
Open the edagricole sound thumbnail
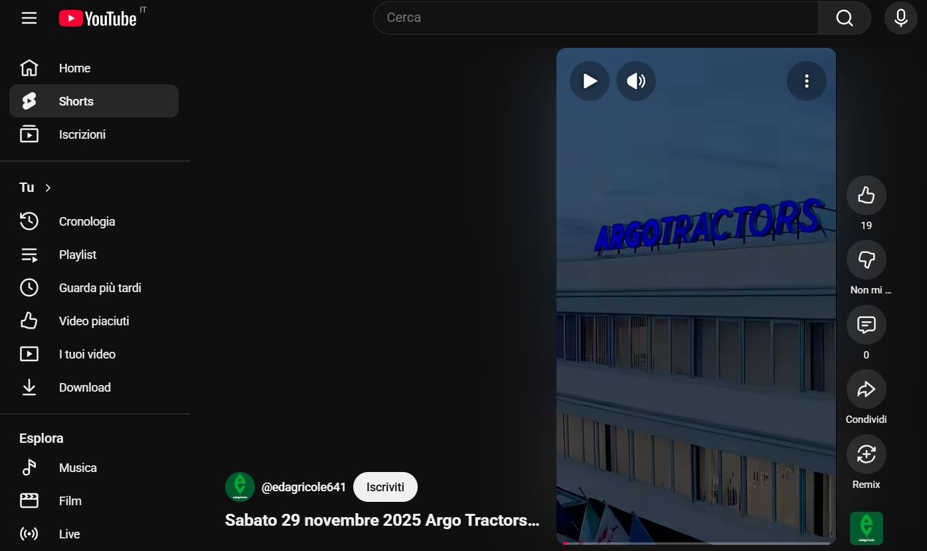click(x=867, y=528)
